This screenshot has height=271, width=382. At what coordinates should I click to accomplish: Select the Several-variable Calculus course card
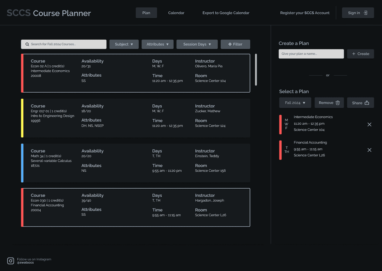[x=135, y=163]
